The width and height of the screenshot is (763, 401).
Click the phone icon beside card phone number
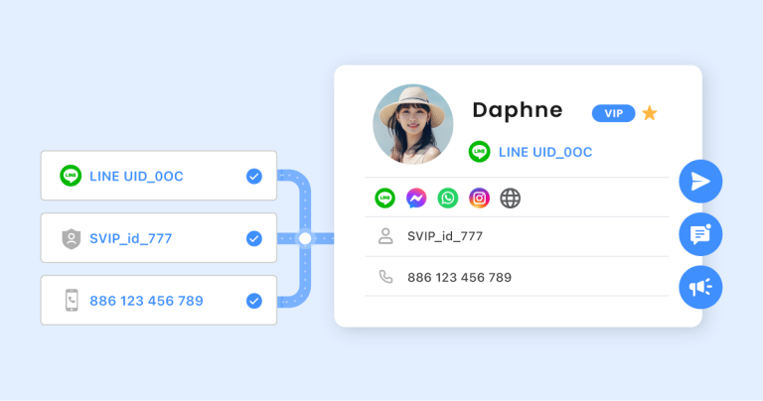[385, 277]
